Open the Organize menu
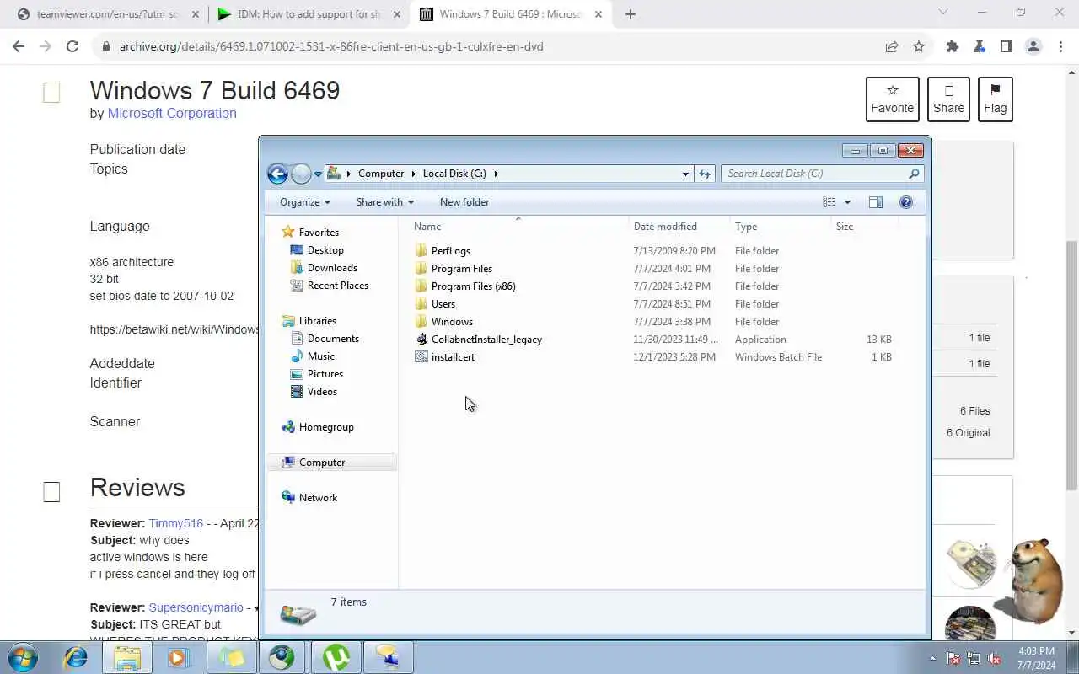 tap(305, 202)
